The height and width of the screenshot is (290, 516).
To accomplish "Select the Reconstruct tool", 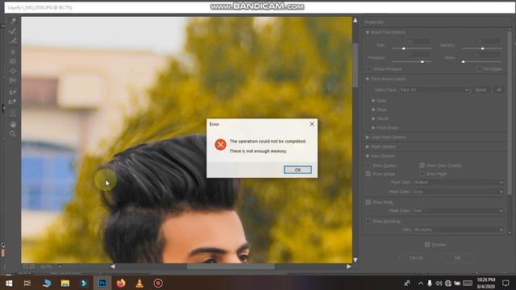I will click(13, 31).
